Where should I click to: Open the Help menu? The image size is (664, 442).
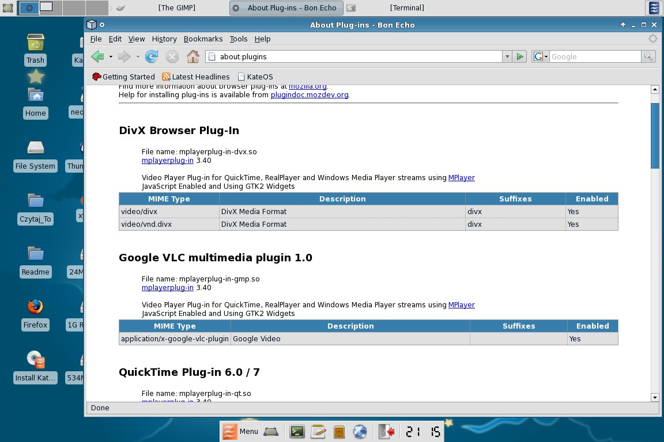(x=262, y=39)
